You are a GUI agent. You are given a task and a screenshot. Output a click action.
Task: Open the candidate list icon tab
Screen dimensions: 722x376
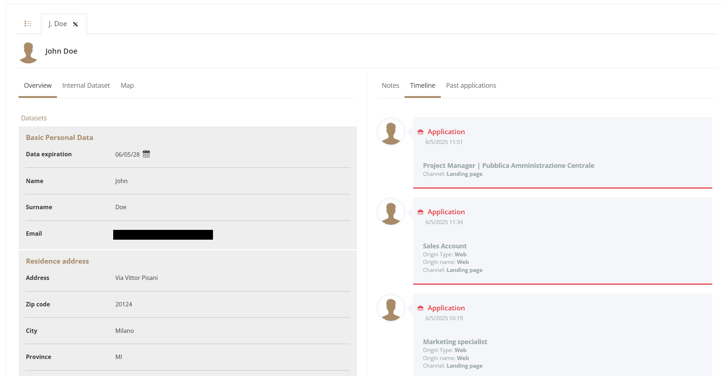tap(28, 24)
